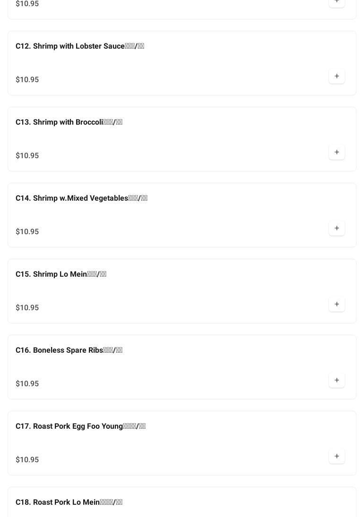The image size is (364, 517).
Task: Click the plus icon above the C12 card
Action: (337, 2)
